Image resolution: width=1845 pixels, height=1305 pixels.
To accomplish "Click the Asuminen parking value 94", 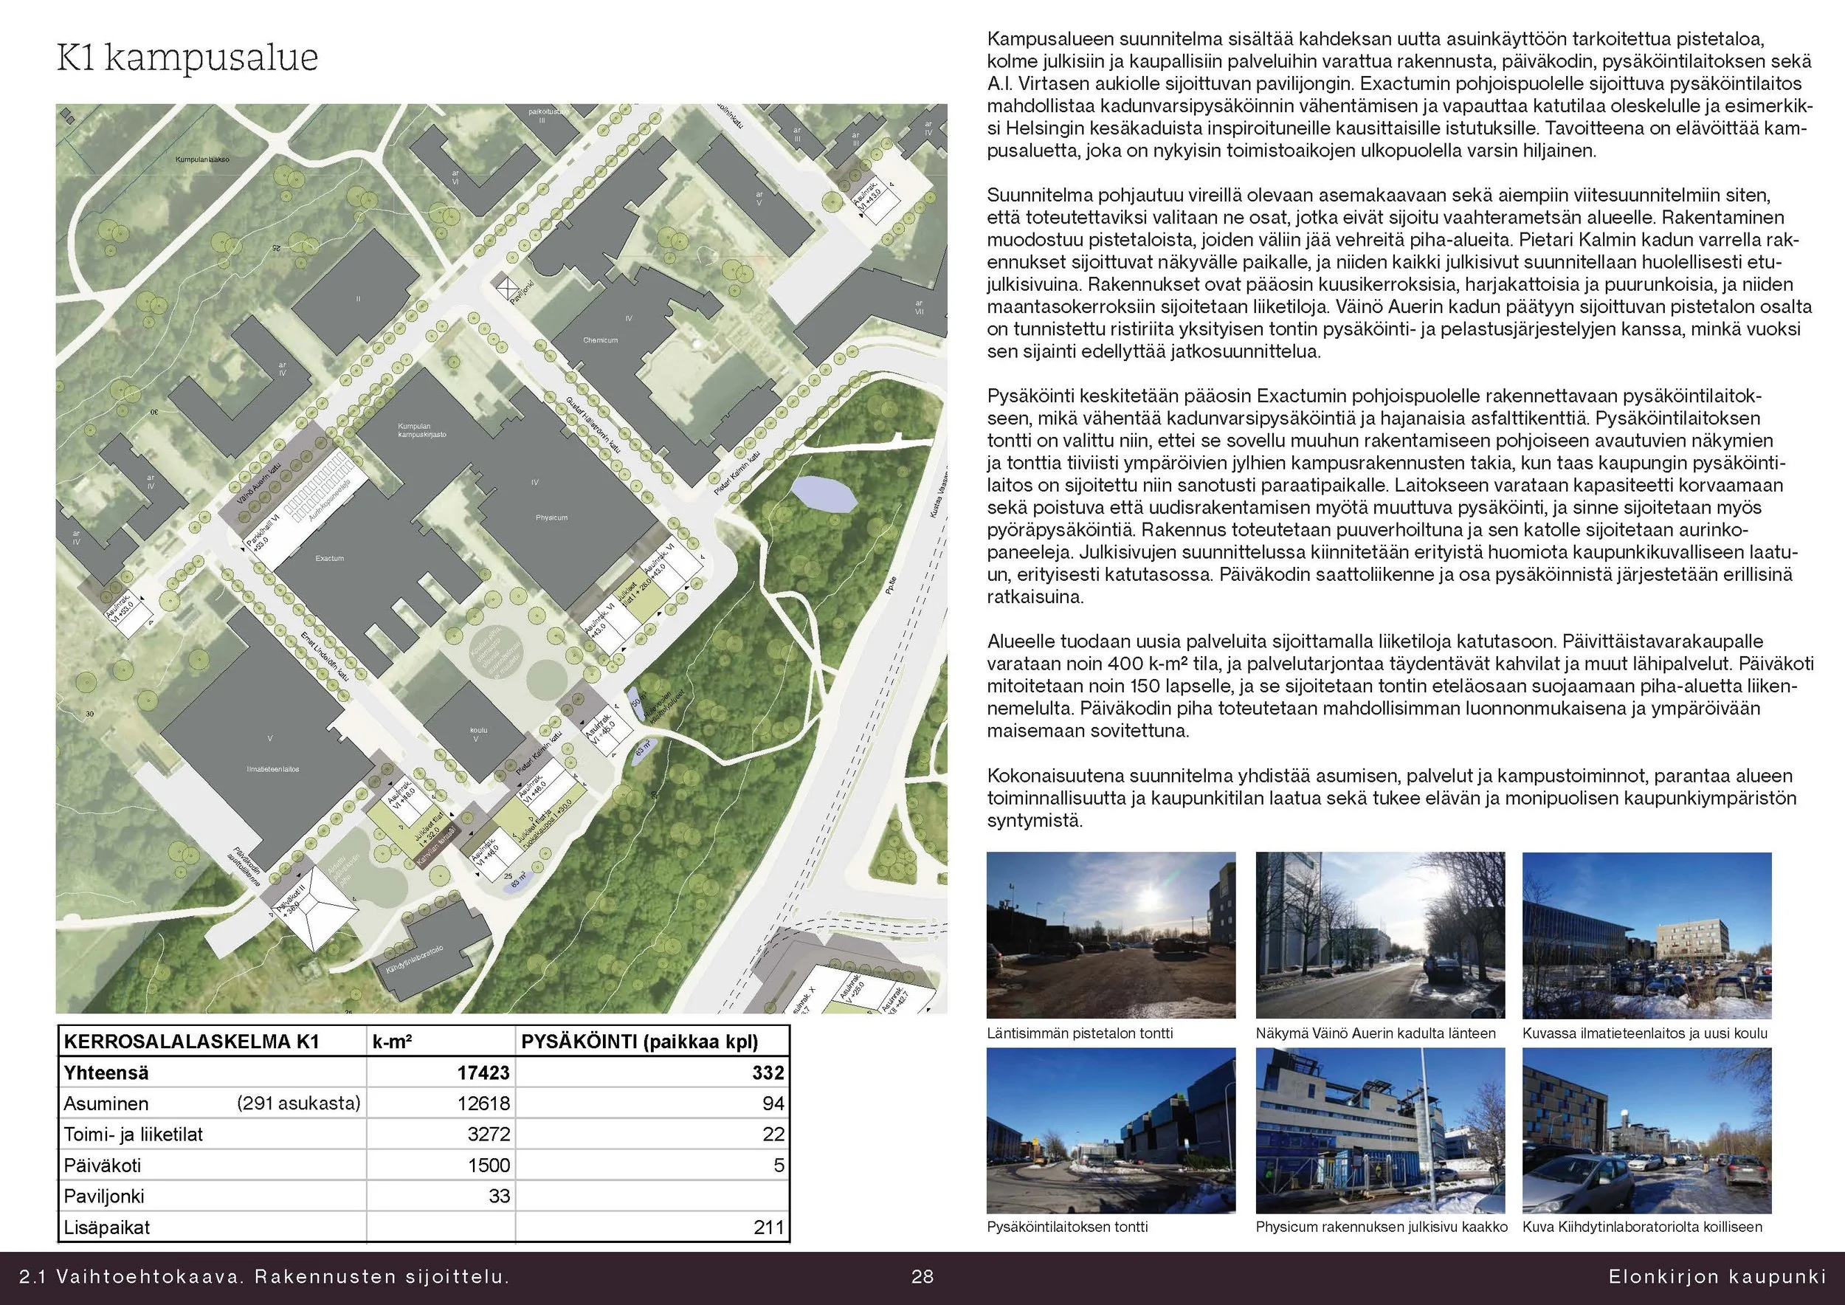I will (773, 1104).
